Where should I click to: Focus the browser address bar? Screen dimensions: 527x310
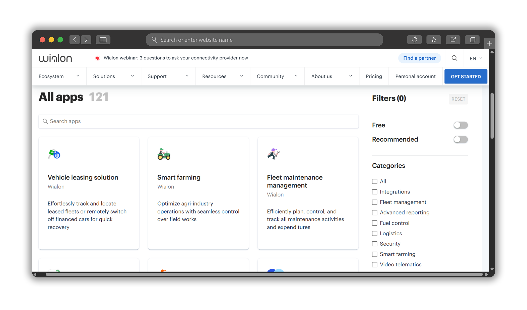tap(264, 40)
